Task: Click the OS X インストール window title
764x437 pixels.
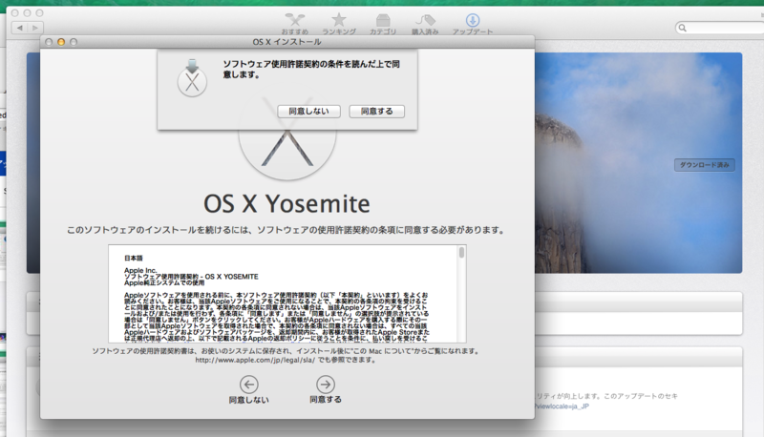Action: click(x=286, y=42)
